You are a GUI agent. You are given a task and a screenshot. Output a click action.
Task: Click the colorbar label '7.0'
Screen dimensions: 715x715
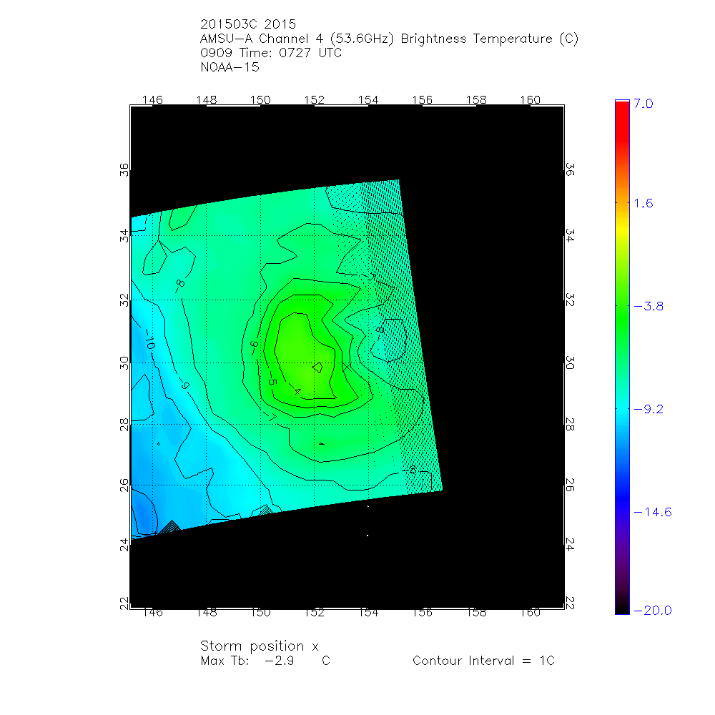[643, 104]
